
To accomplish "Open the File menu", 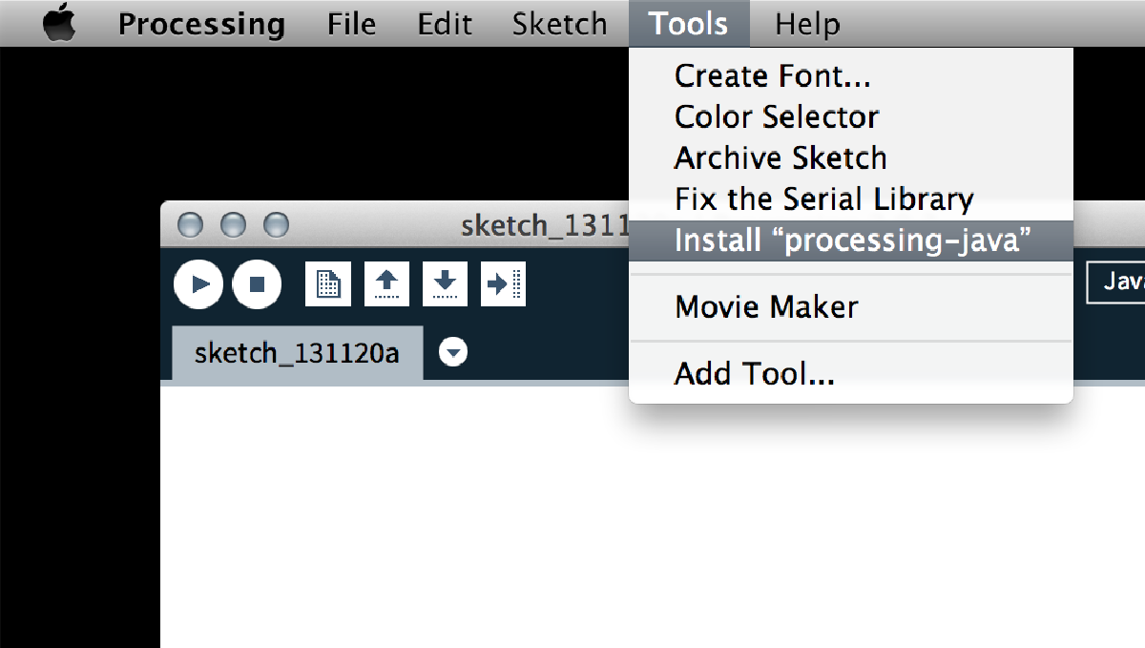I will pos(351,24).
